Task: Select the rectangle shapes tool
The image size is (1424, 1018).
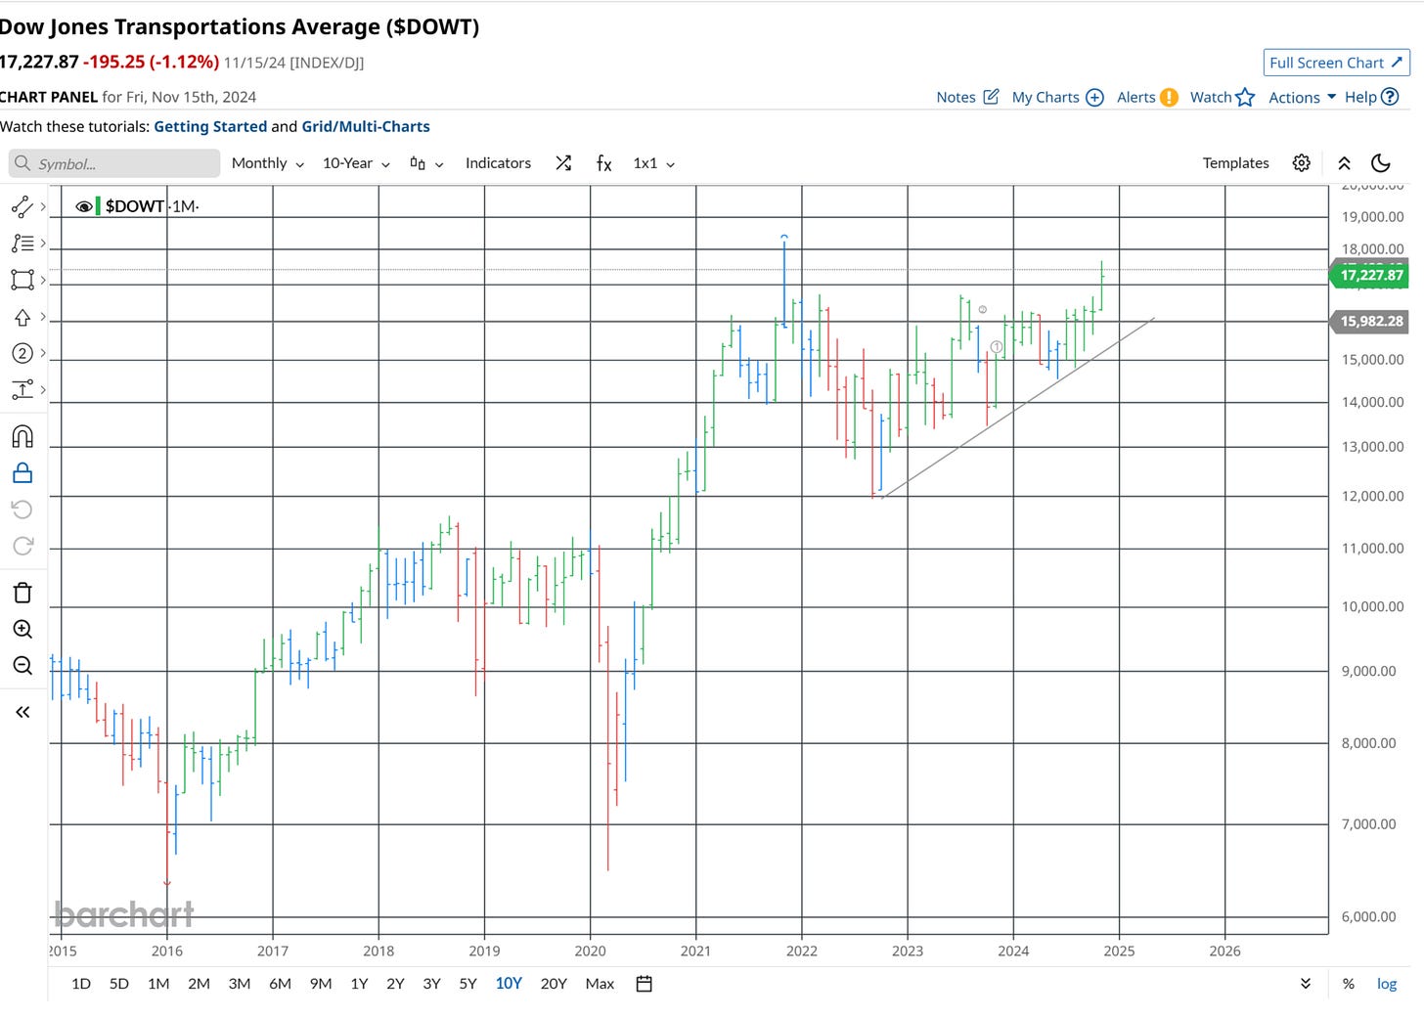Action: pos(22,280)
